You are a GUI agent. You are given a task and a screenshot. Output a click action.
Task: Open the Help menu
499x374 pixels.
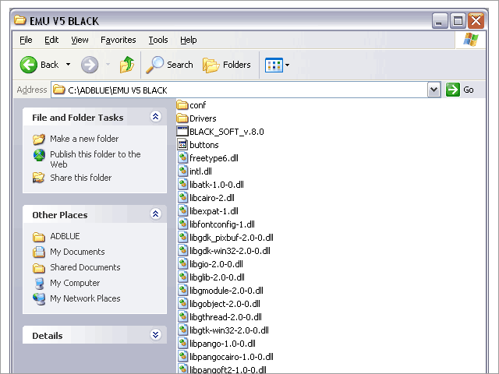(x=189, y=40)
